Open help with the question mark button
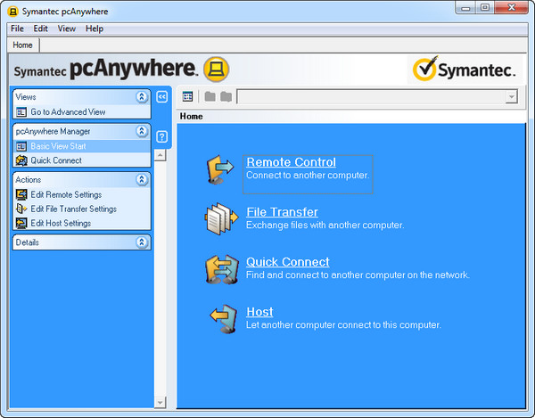Image resolution: width=535 pixels, height=418 pixels. [x=161, y=136]
